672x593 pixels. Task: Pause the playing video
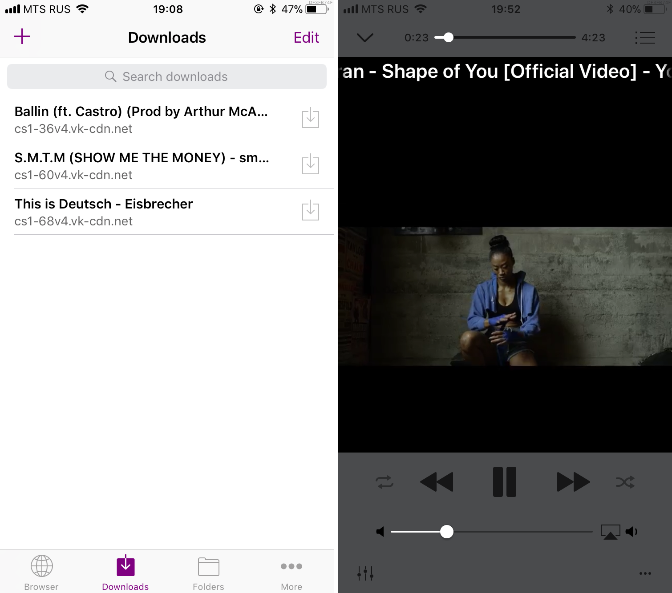tap(505, 482)
